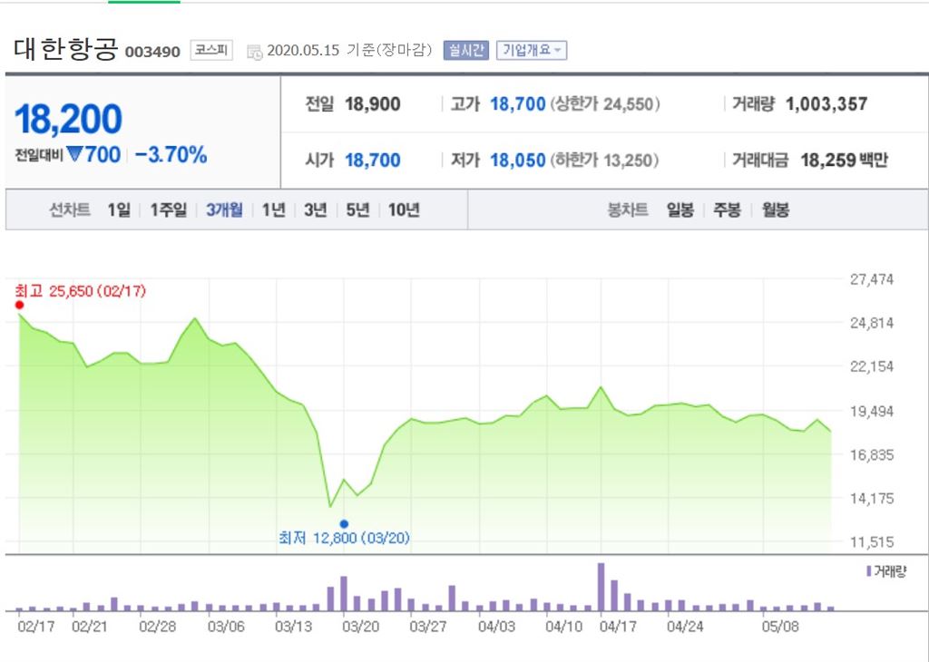Screen dimensions: 929x662
Task: Click the 거래량 value 1,003,357
Action: [826, 104]
